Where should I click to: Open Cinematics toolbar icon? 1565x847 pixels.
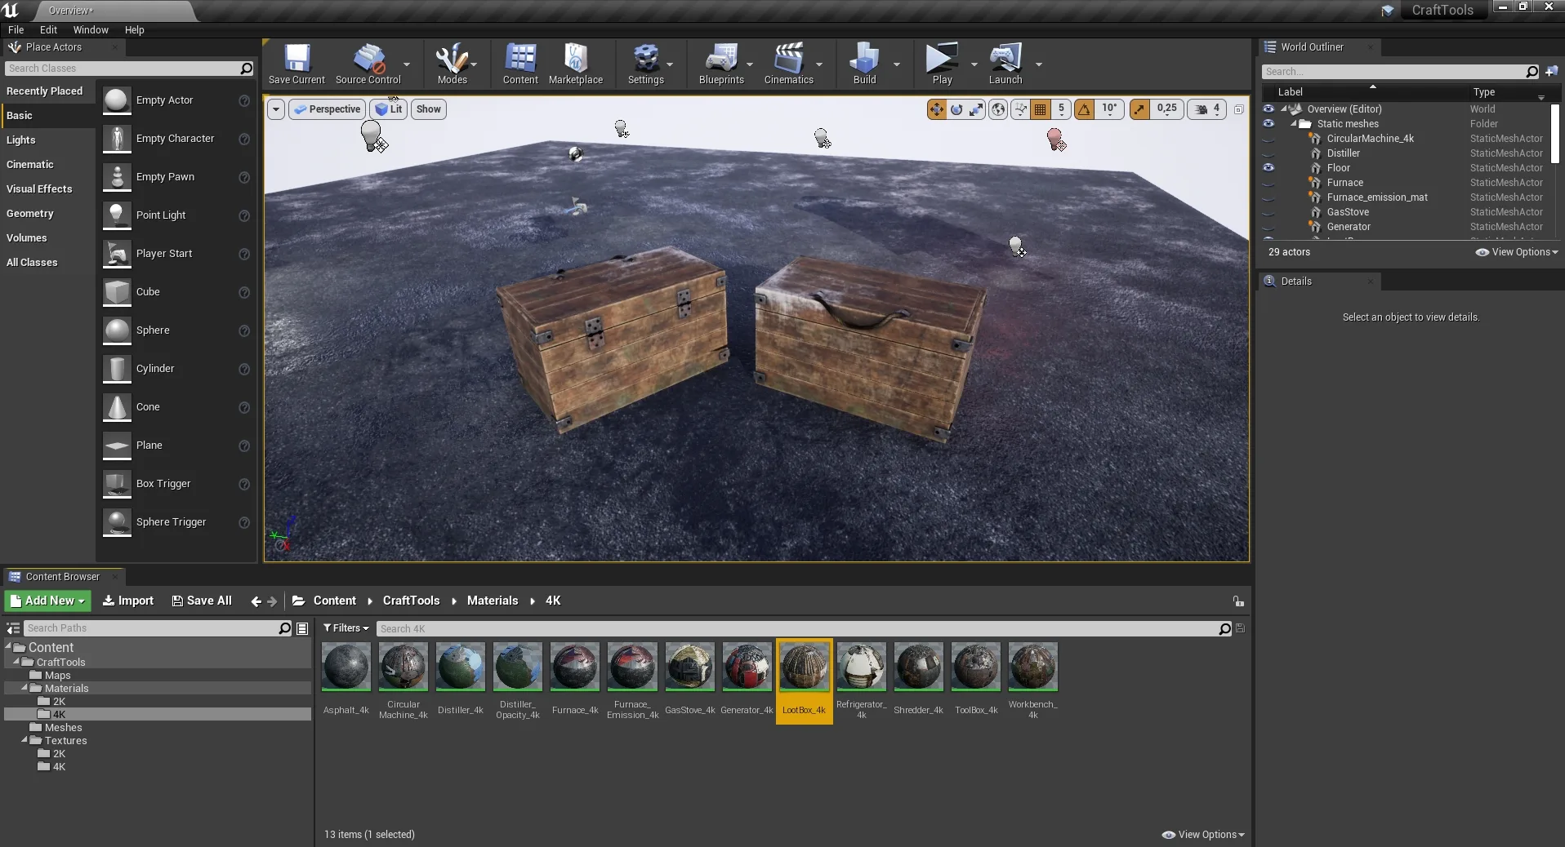(788, 64)
